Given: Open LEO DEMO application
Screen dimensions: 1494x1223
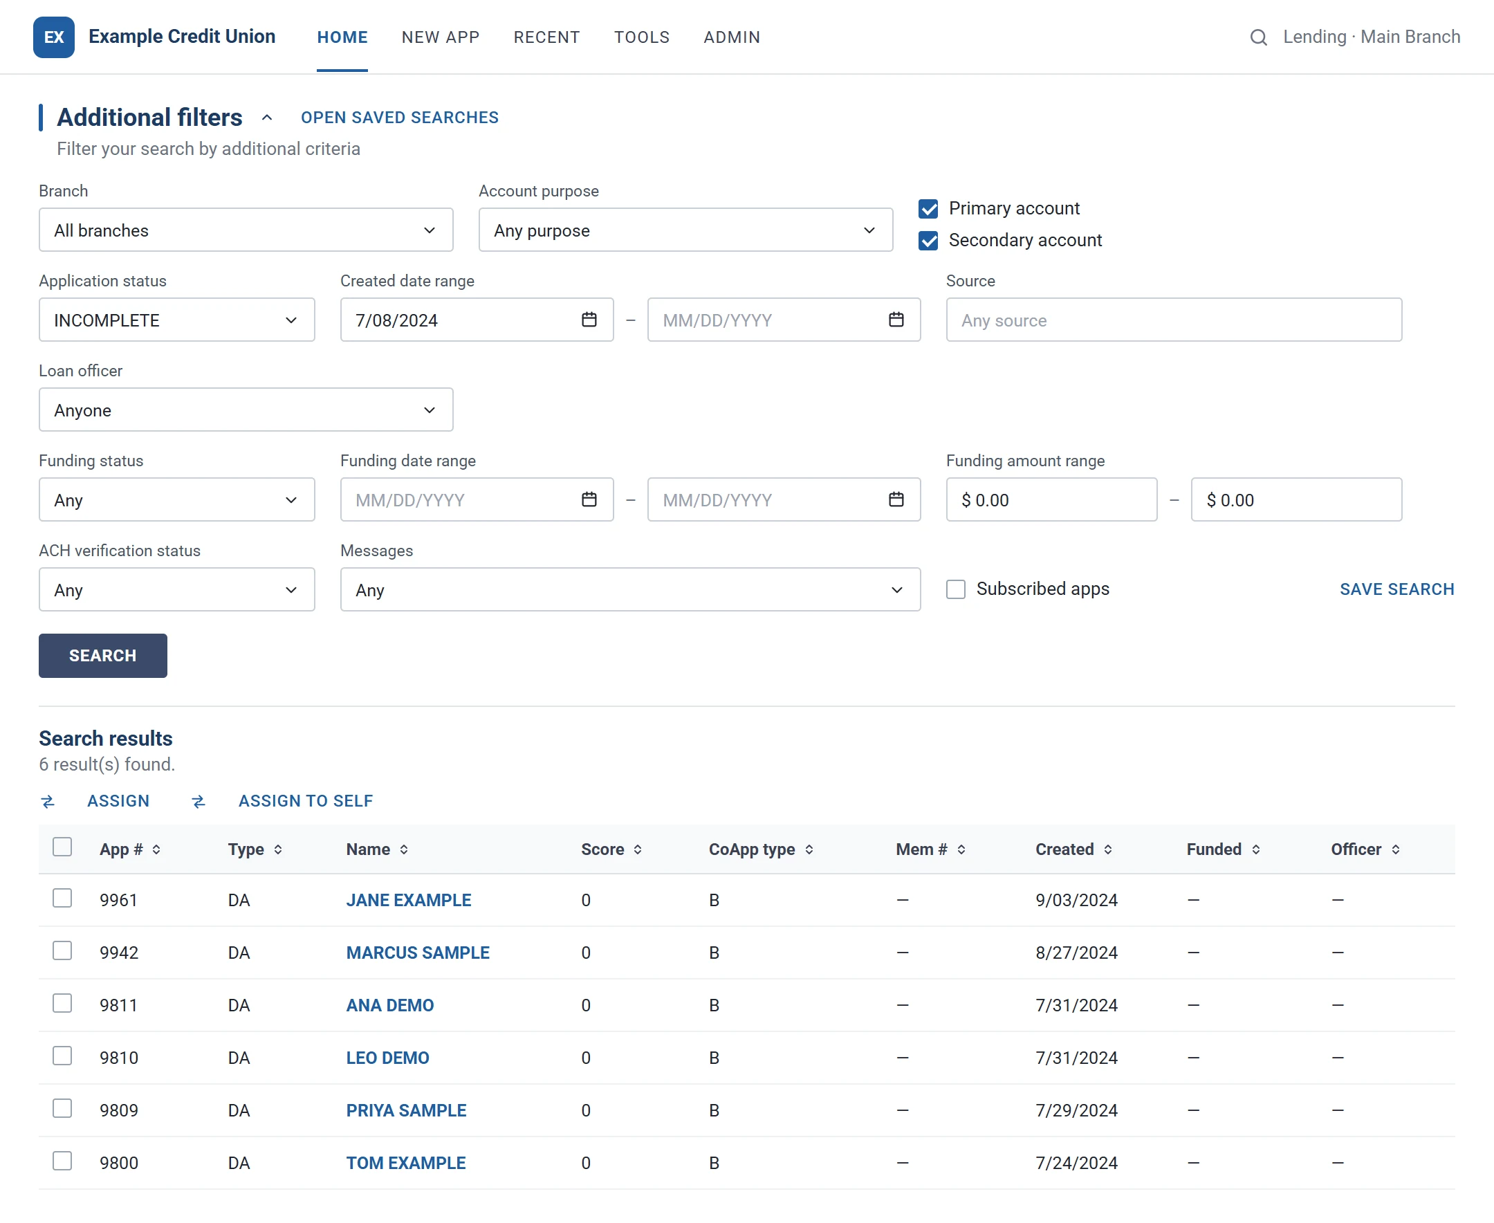Looking at the screenshot, I should coord(387,1058).
